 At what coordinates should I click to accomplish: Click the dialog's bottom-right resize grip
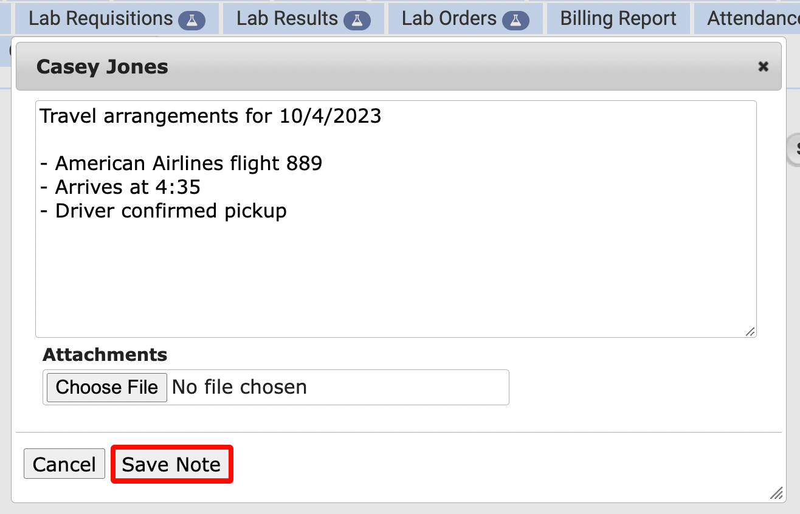(776, 493)
